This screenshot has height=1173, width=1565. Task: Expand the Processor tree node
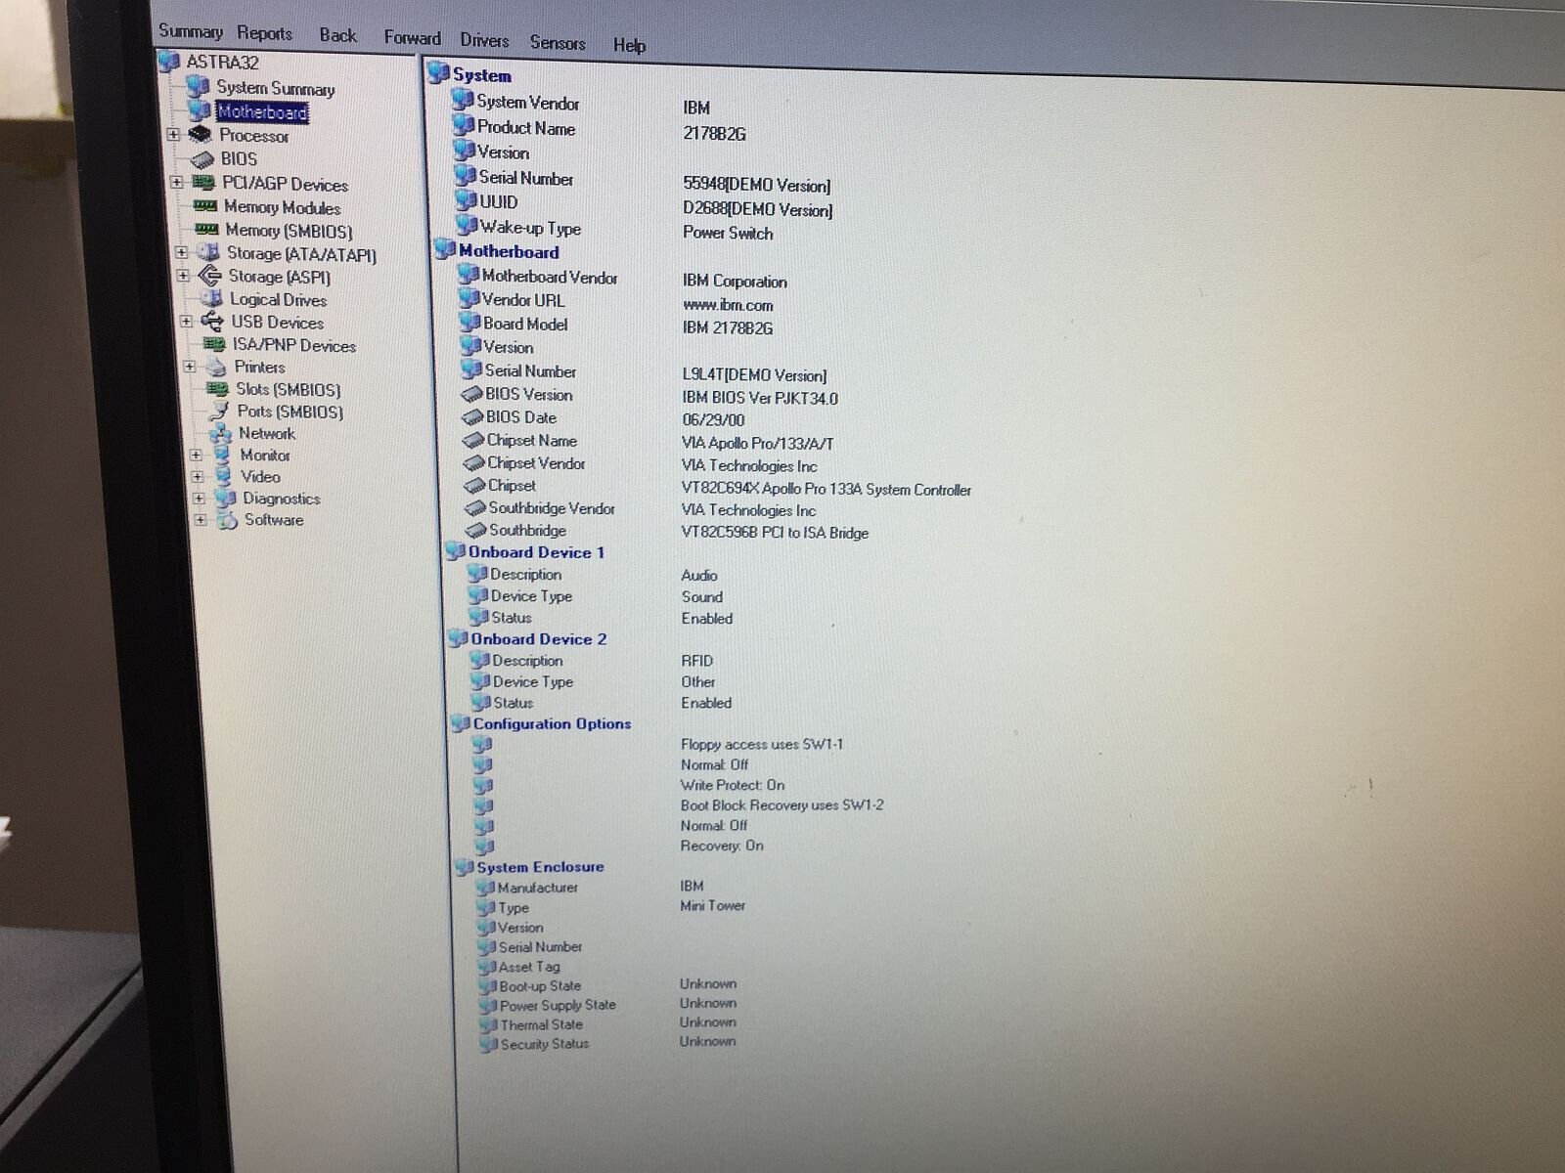[173, 135]
